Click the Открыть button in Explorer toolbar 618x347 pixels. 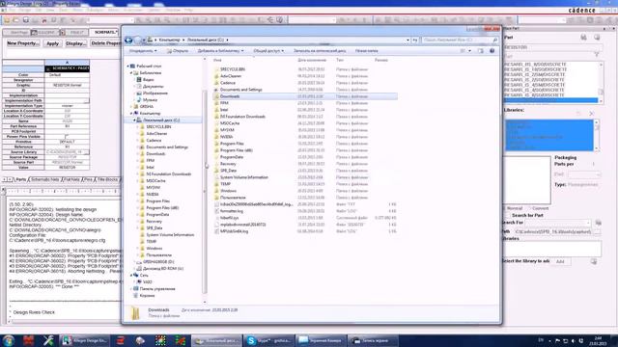[178, 51]
